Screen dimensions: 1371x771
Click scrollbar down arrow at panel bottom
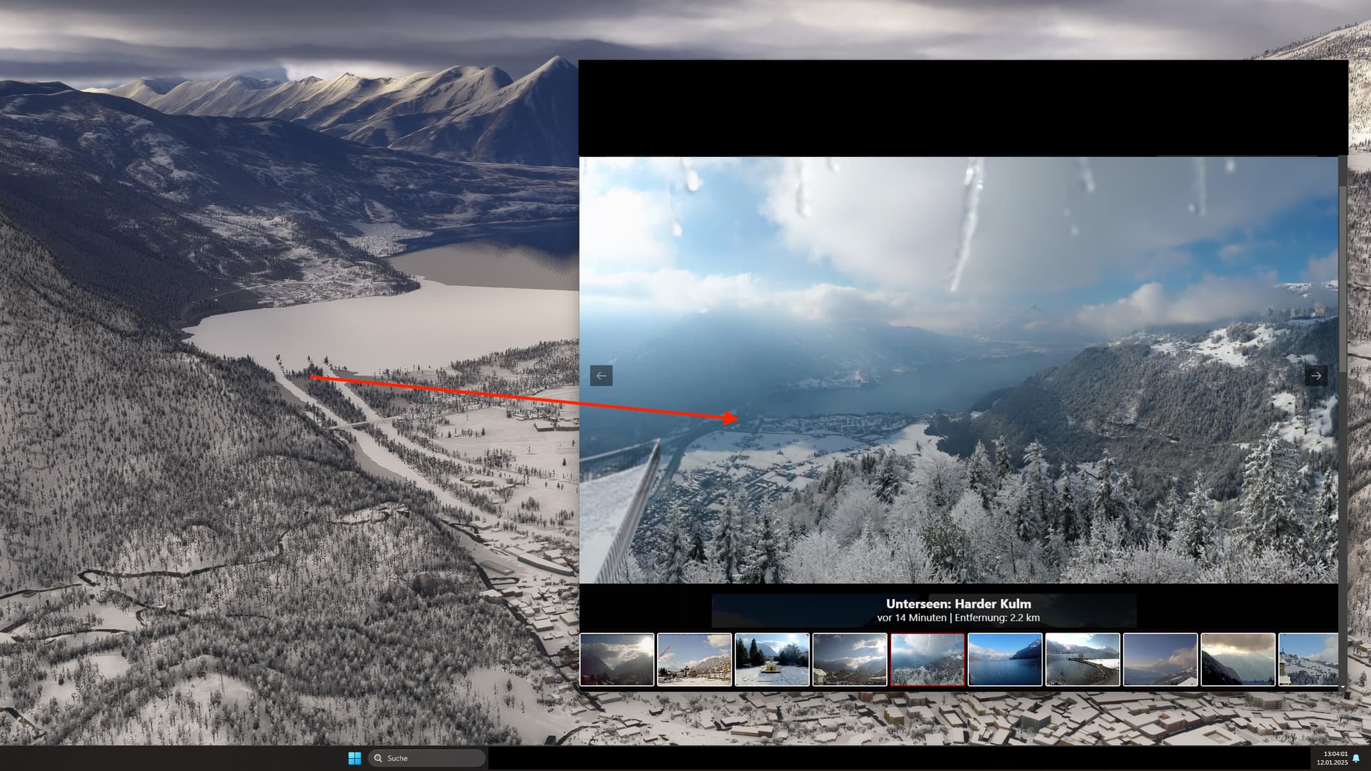click(1342, 687)
